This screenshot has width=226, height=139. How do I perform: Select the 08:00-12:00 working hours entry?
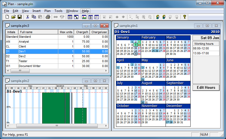(x=206, y=48)
